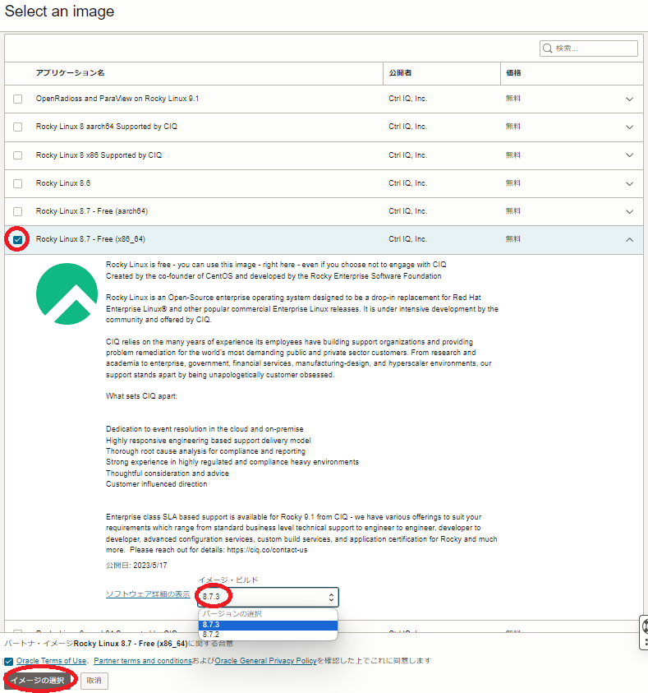This screenshot has height=693, width=648.
Task: Tick Rocky Linux 8 aarch64 checkbox
Action: [18, 127]
